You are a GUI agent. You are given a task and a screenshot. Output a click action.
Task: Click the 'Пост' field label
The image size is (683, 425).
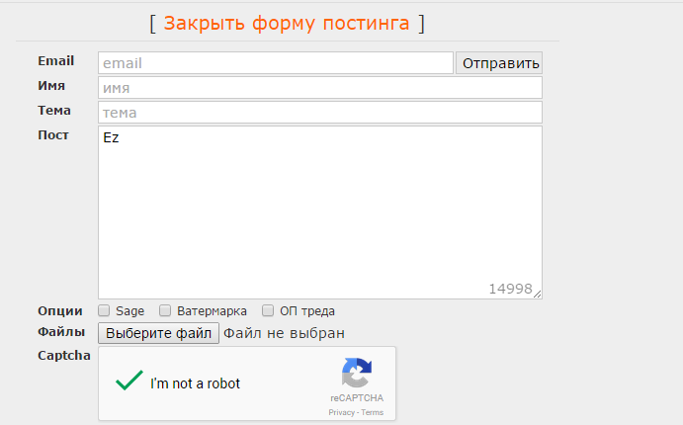coord(53,135)
